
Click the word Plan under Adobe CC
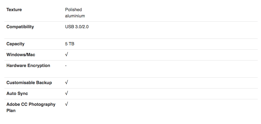point(11,110)
